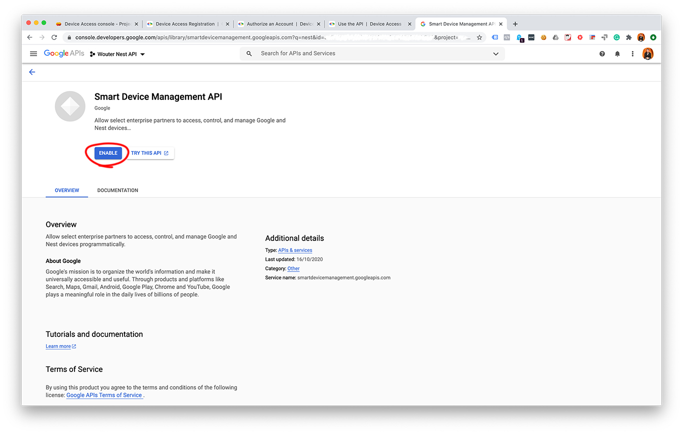Image resolution: width=683 pixels, height=434 pixels.
Task: Open the Wouter Nest API project selector
Action: (x=117, y=54)
